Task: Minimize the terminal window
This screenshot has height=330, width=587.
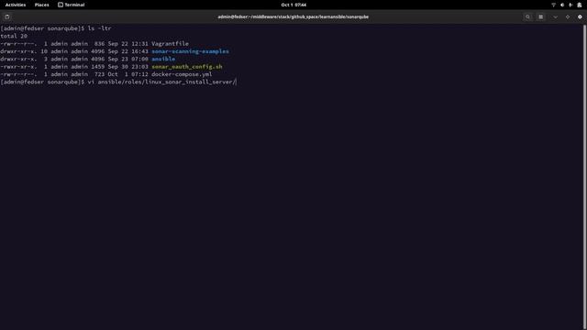Action: (555, 16)
